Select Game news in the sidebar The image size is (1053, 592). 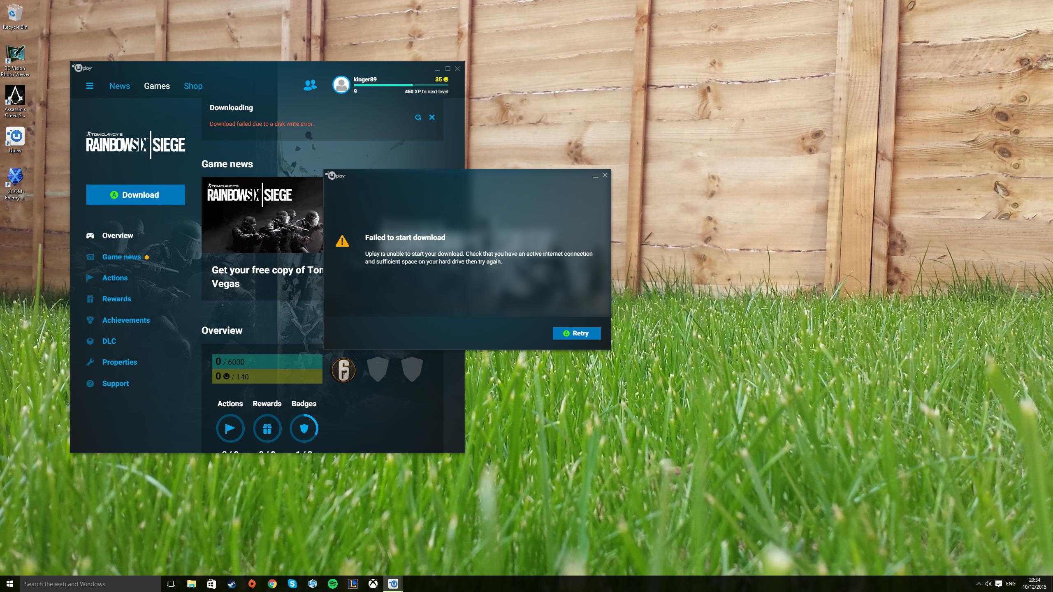[121, 257]
